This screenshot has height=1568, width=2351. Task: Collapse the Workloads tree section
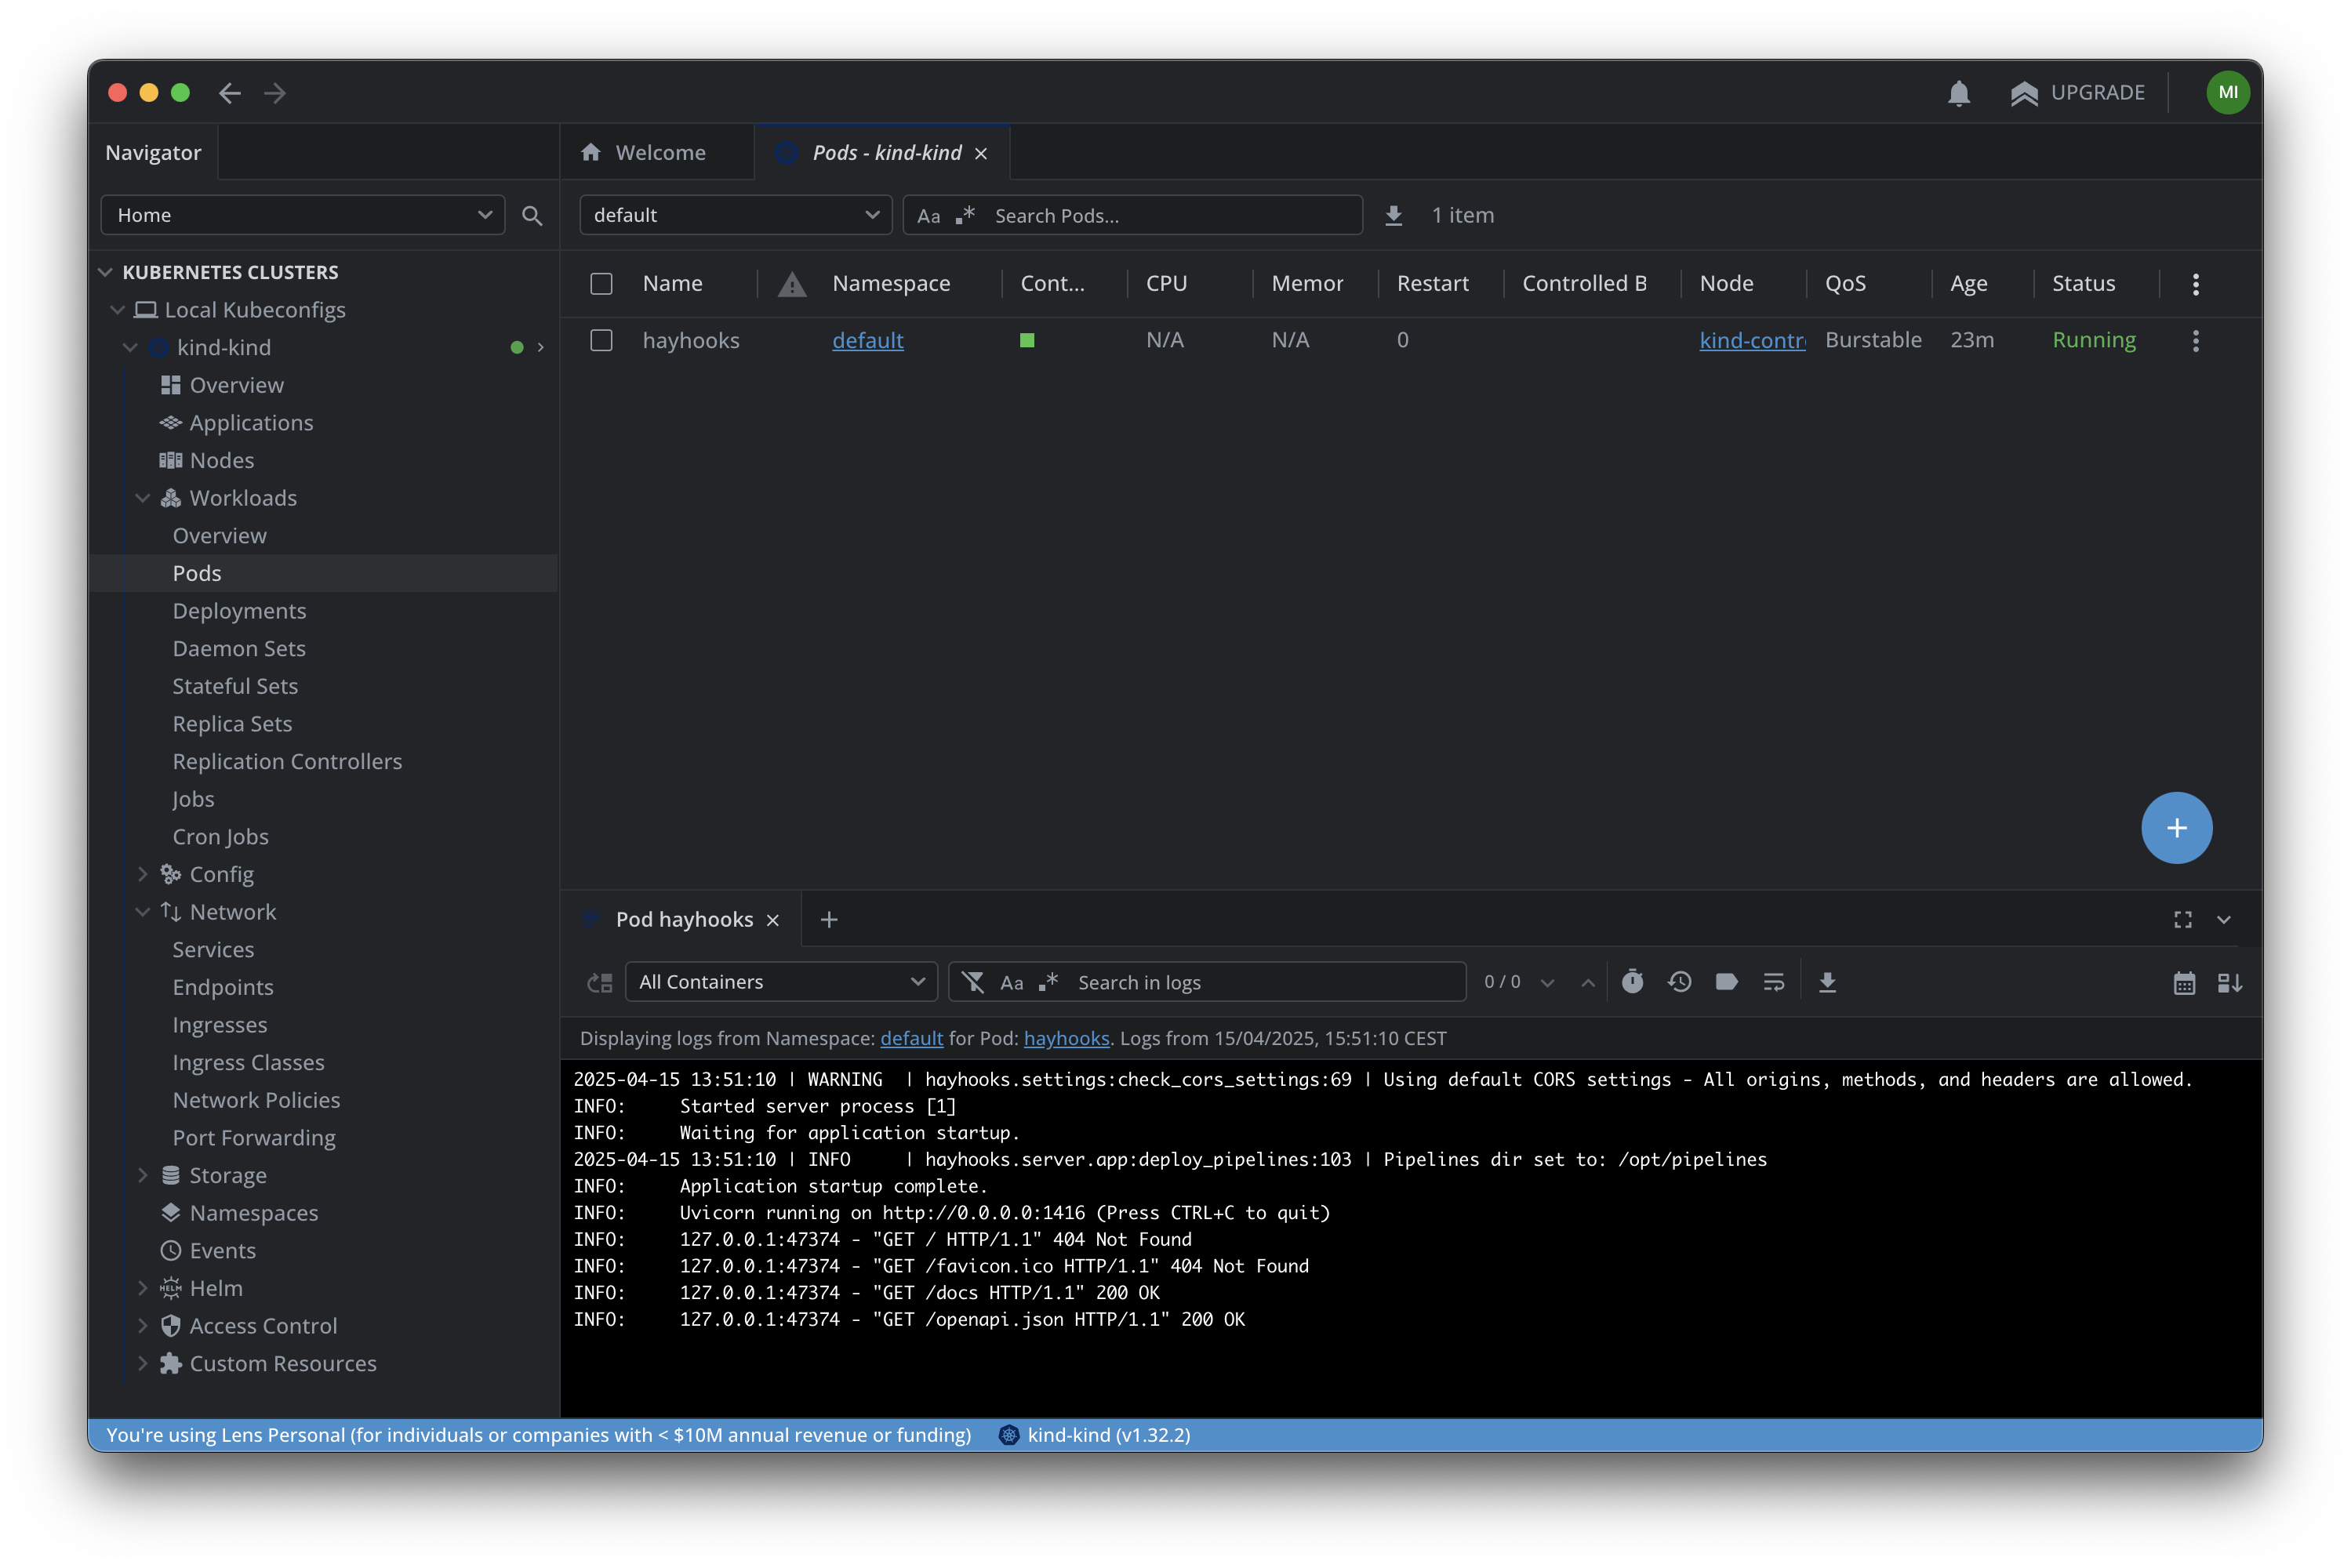(x=143, y=497)
